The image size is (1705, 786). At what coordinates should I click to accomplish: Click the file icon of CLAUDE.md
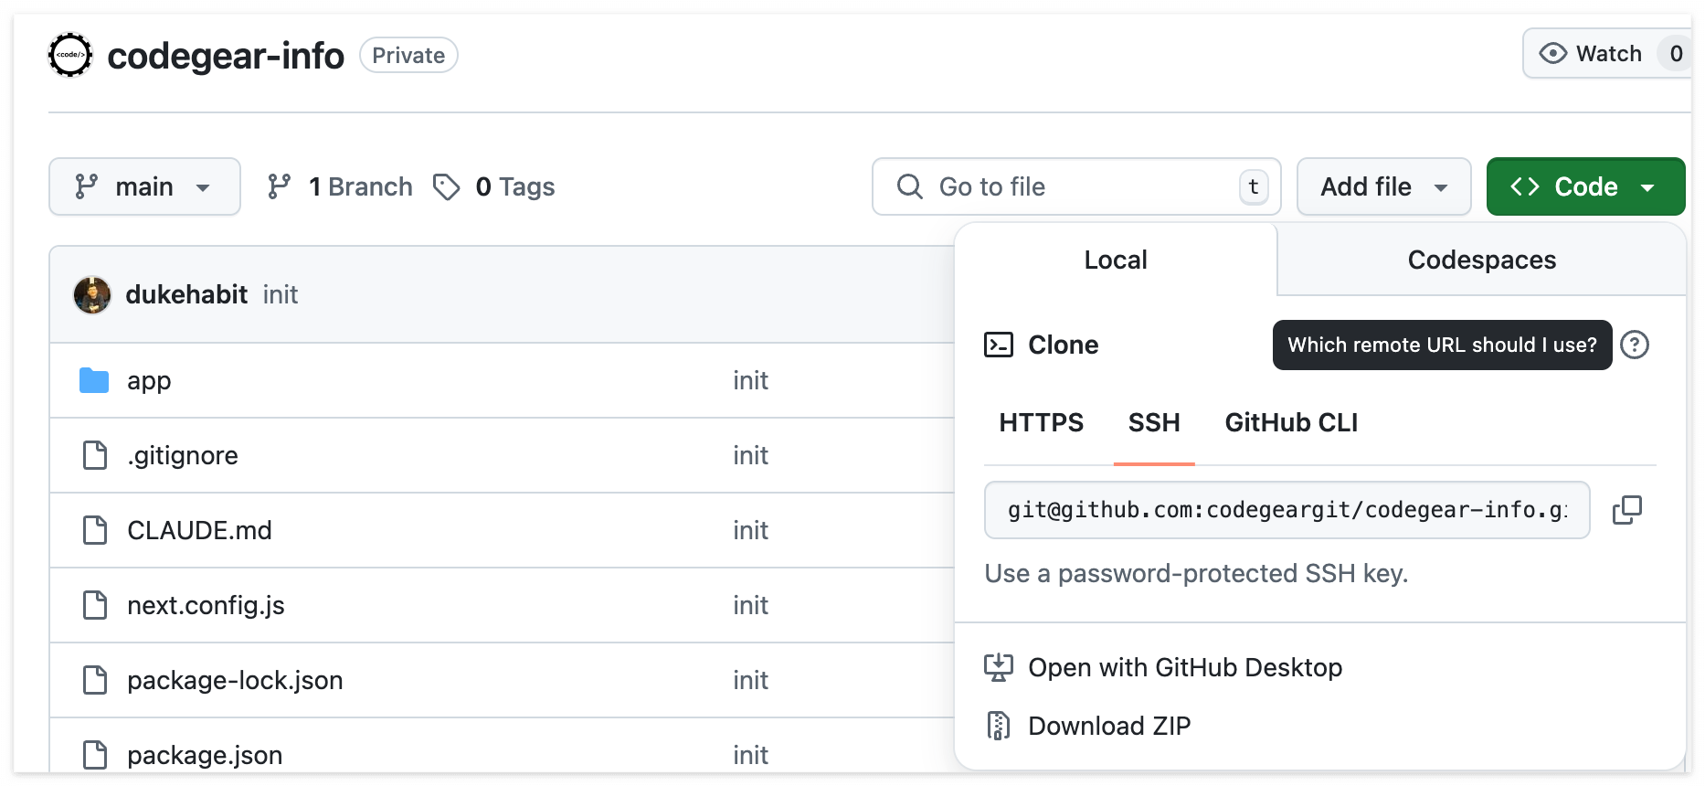95,530
